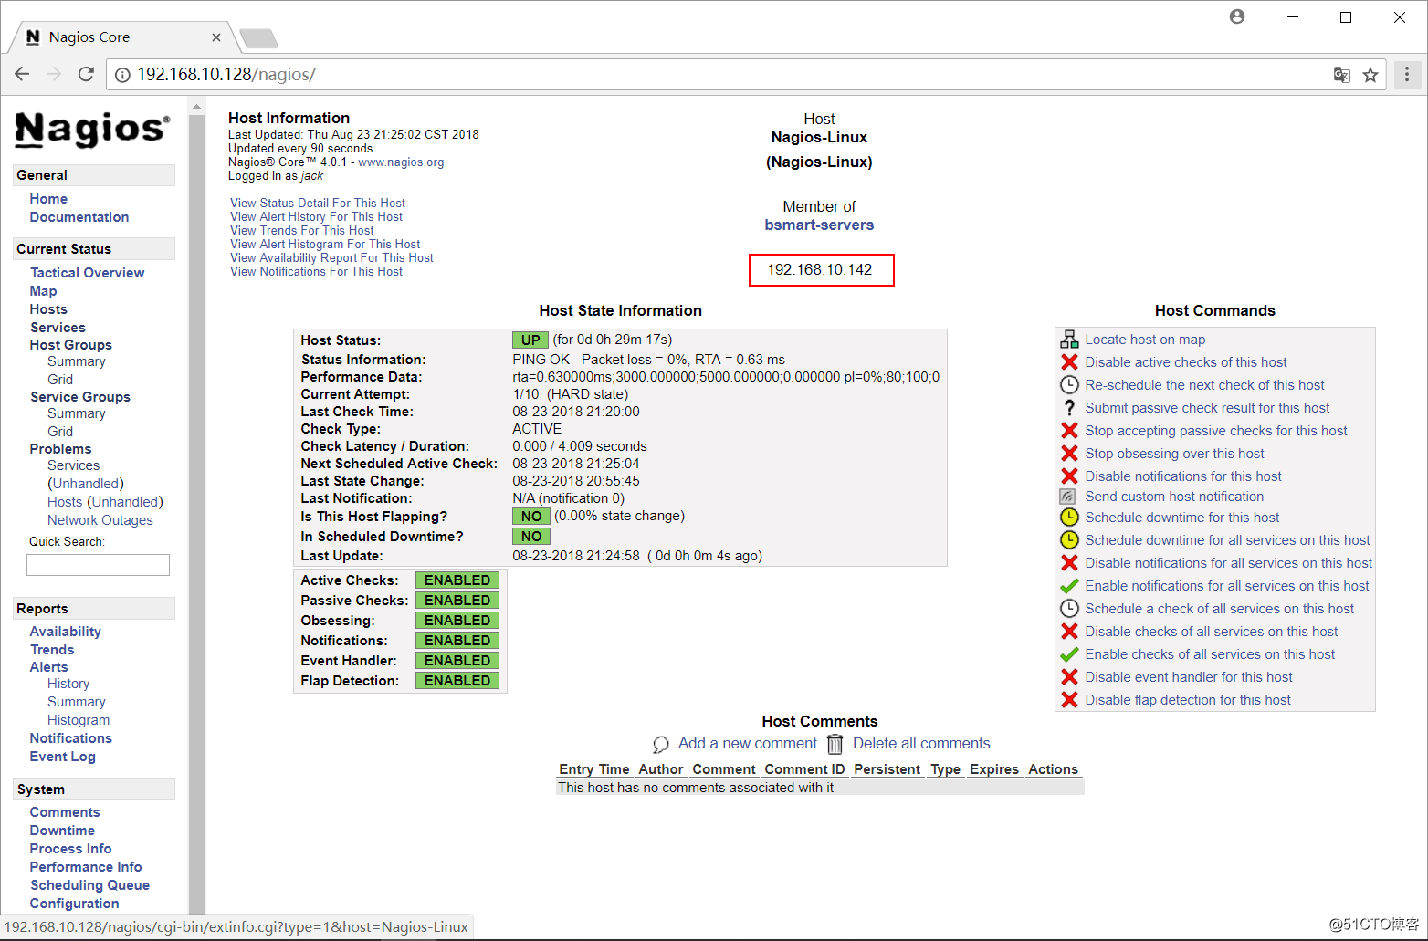Bookmark this page with the star icon
The image size is (1428, 941).
[1370, 75]
